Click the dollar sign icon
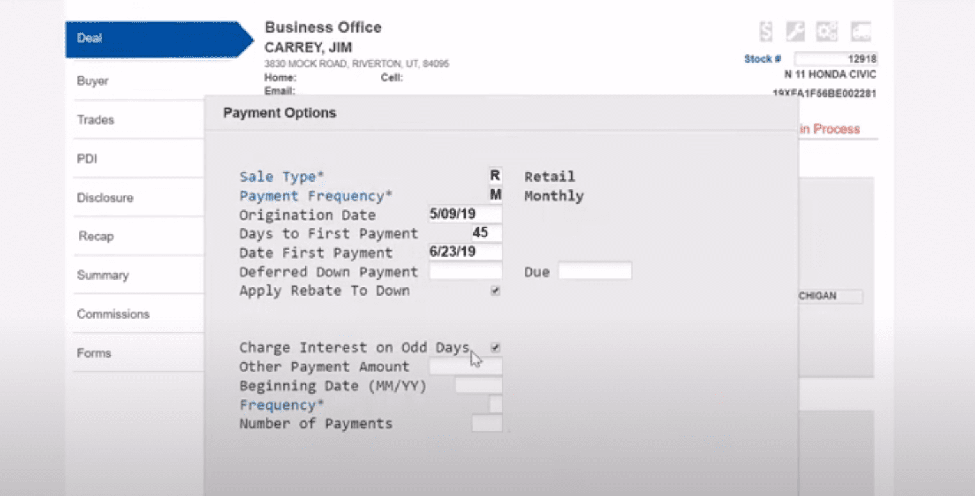975x496 pixels. [x=765, y=30]
